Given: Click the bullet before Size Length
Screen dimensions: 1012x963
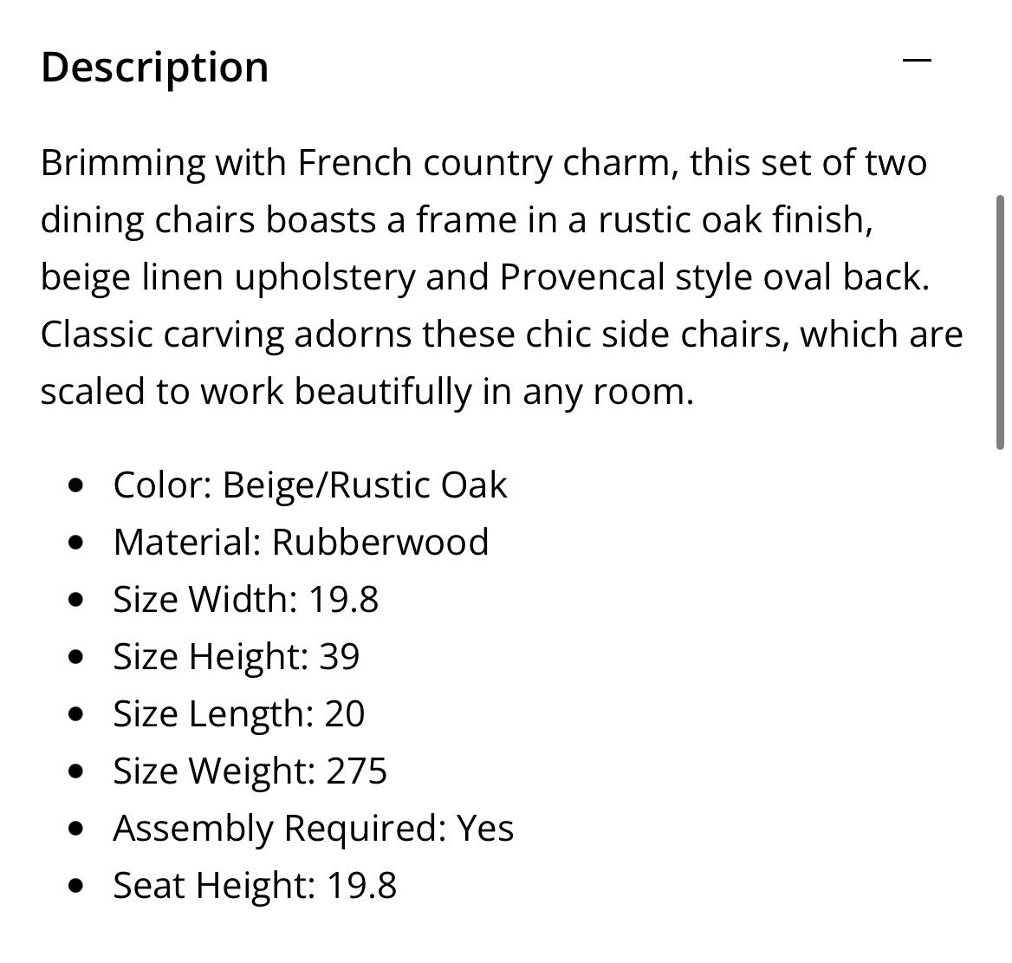Looking at the screenshot, I should [x=75, y=714].
